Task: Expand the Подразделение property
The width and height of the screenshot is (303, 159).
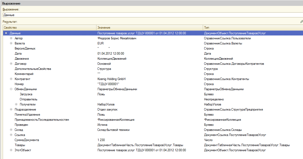Action: 11,109
